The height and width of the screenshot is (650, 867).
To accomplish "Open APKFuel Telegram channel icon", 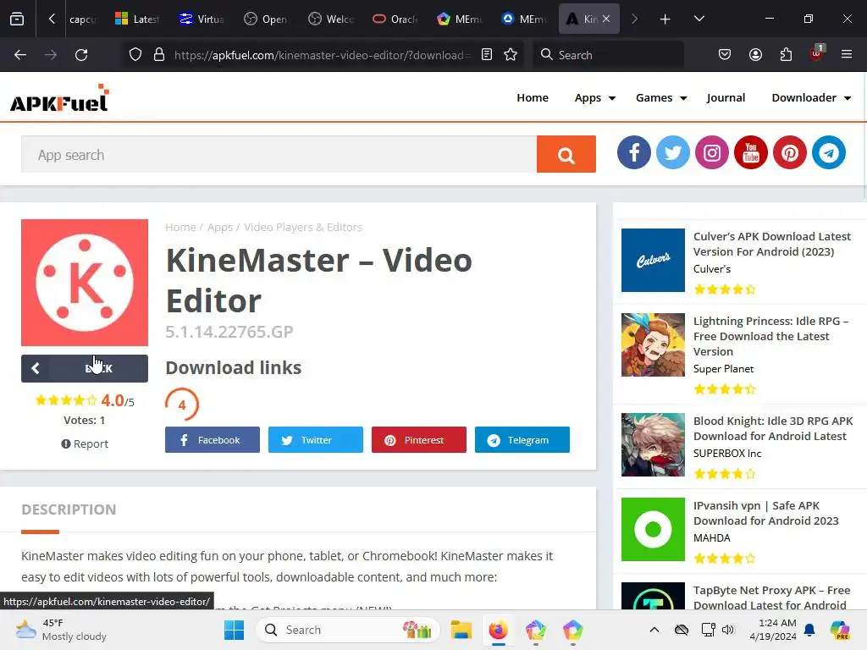I will [x=829, y=152].
